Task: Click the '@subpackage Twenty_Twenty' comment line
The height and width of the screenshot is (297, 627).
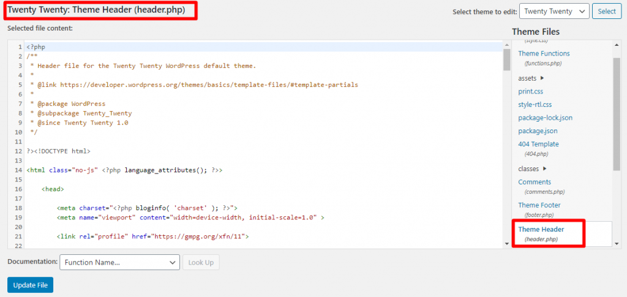Action: [x=81, y=113]
